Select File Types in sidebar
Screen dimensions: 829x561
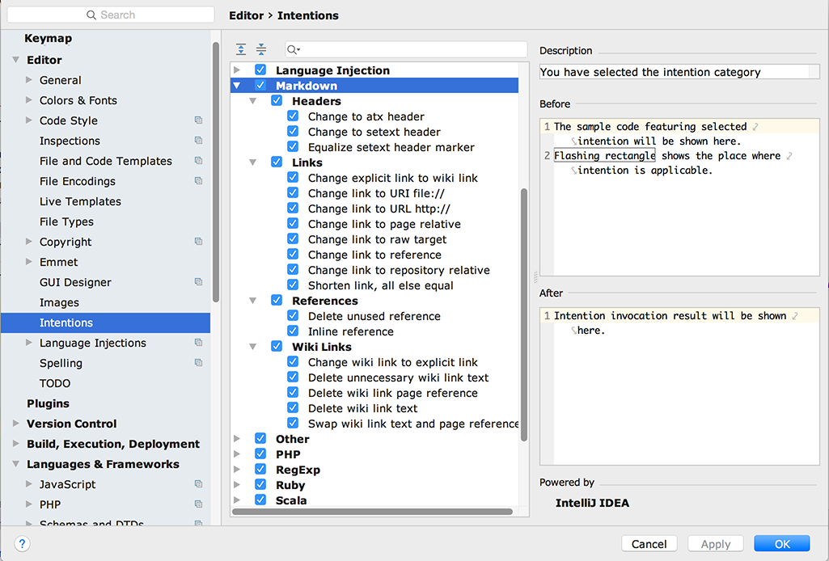(x=66, y=221)
